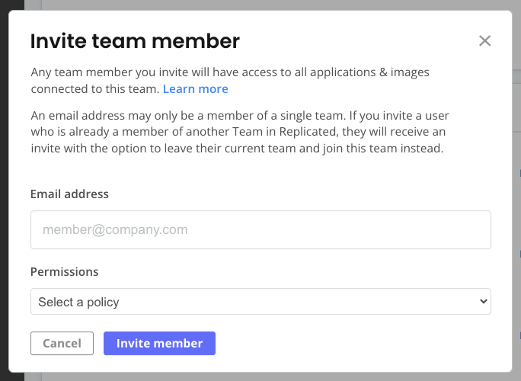
Task: Open the Learn more link
Action: tap(195, 89)
